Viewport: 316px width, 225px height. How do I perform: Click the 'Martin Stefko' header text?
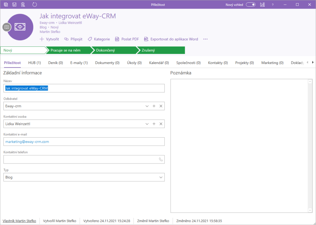coord(50,32)
